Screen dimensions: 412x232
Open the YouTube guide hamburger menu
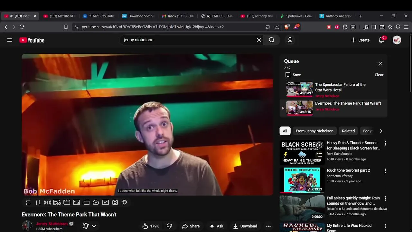click(10, 40)
